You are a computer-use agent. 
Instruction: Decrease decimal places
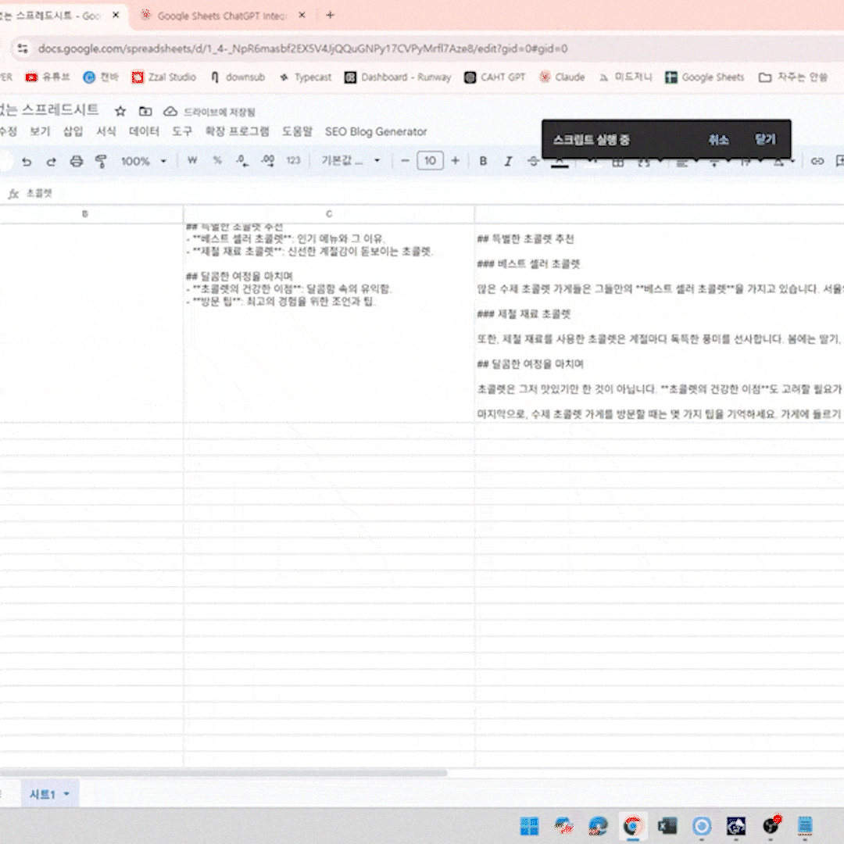point(241,160)
